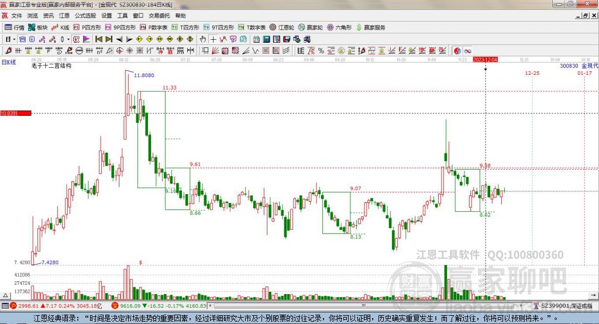This screenshot has height=324, width=599.
Task: Click the 7.4280 low price label
Action: tap(50, 262)
